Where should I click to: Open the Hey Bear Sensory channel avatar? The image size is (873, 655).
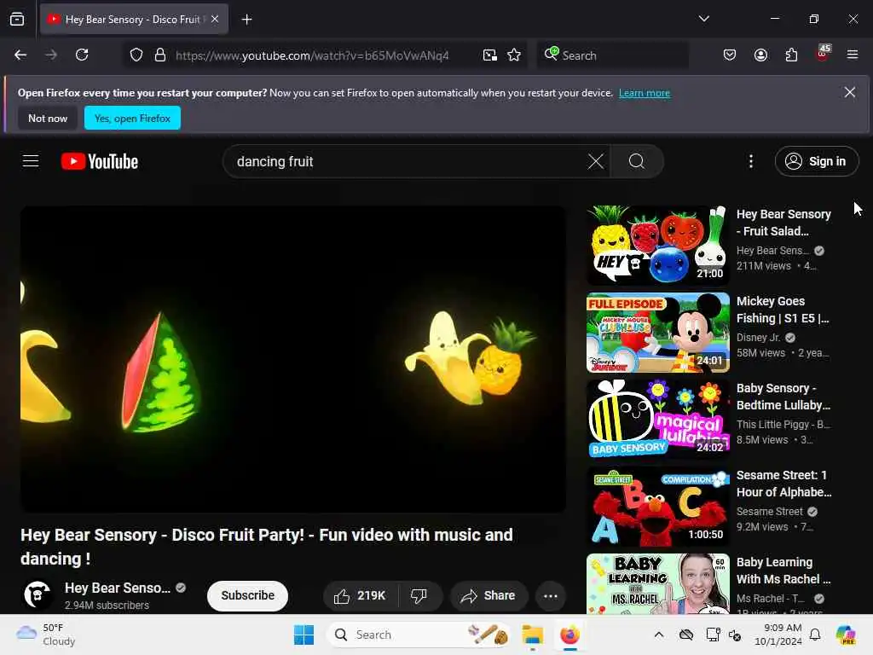[x=38, y=595]
